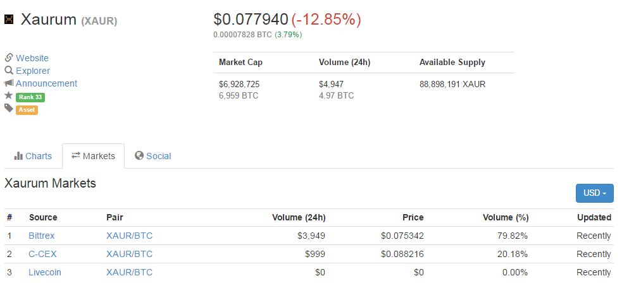Click the bar chart icon on the Charts tab
The width and height of the screenshot is (629, 288).
(x=18, y=156)
